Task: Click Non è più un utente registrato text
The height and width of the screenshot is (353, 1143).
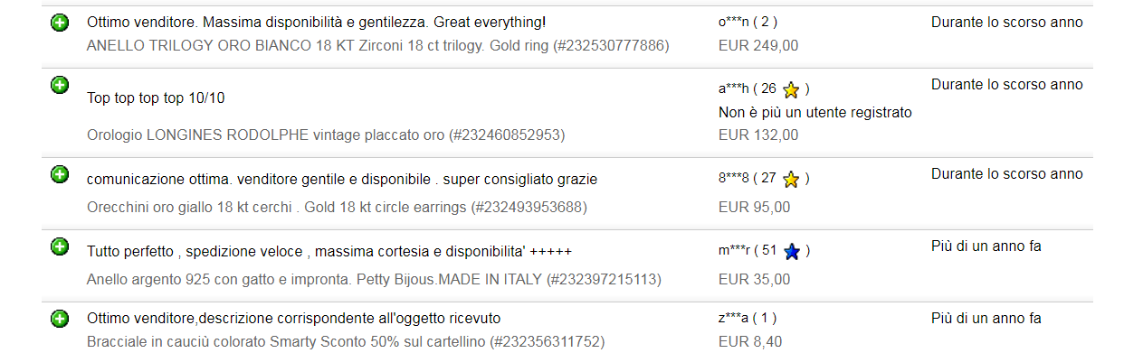Action: (x=814, y=112)
